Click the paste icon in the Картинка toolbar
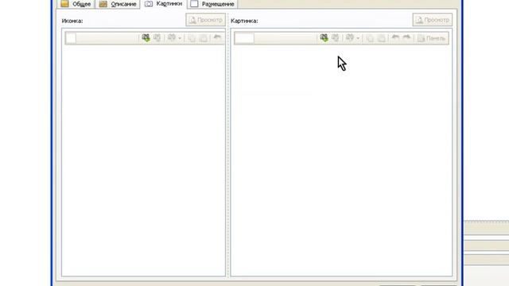509x286 pixels. [382, 38]
